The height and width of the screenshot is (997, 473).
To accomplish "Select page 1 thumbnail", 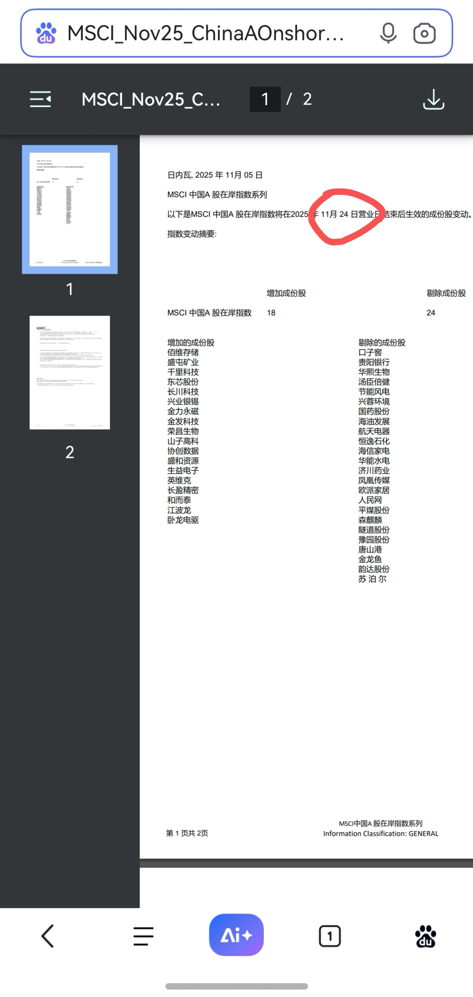I will point(70,210).
